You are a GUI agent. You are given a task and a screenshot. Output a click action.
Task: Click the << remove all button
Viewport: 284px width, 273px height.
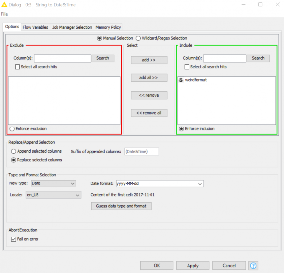pyautogui.click(x=149, y=113)
